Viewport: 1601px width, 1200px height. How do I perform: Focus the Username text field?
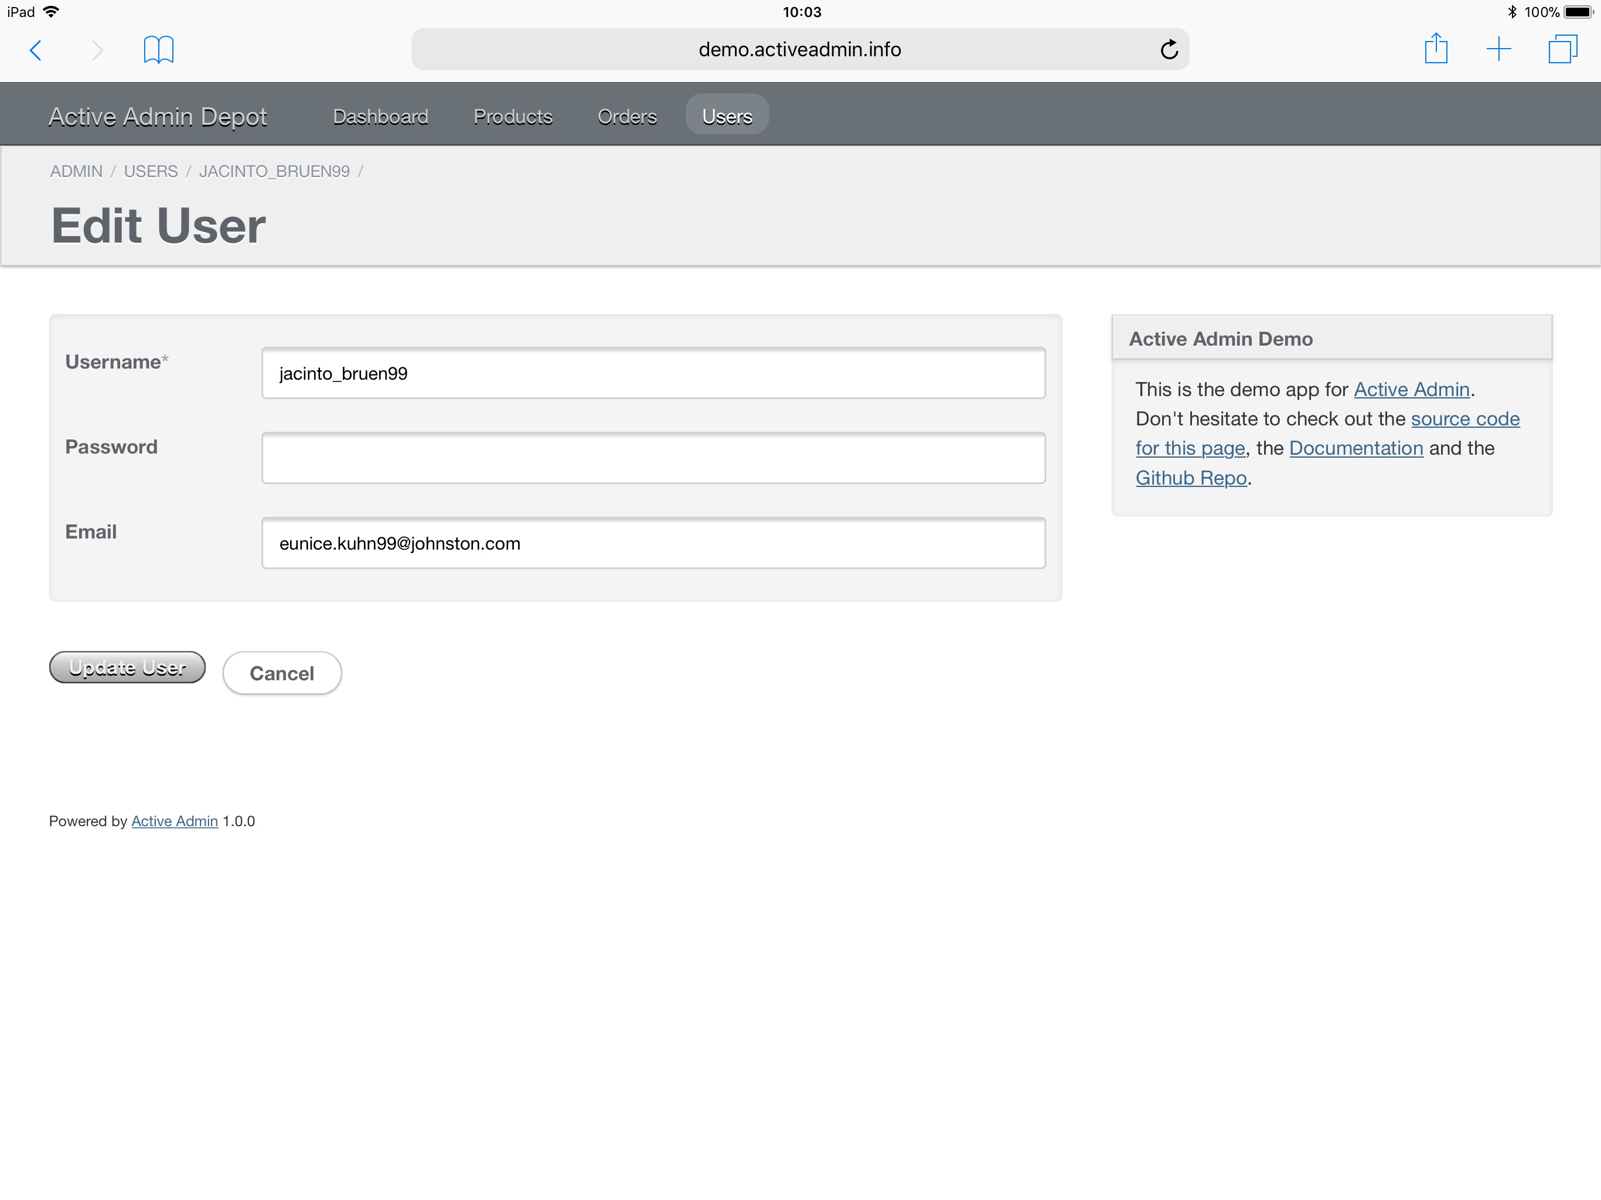(653, 373)
